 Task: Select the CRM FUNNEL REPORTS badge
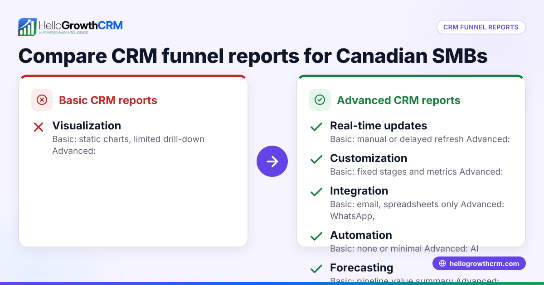point(481,27)
